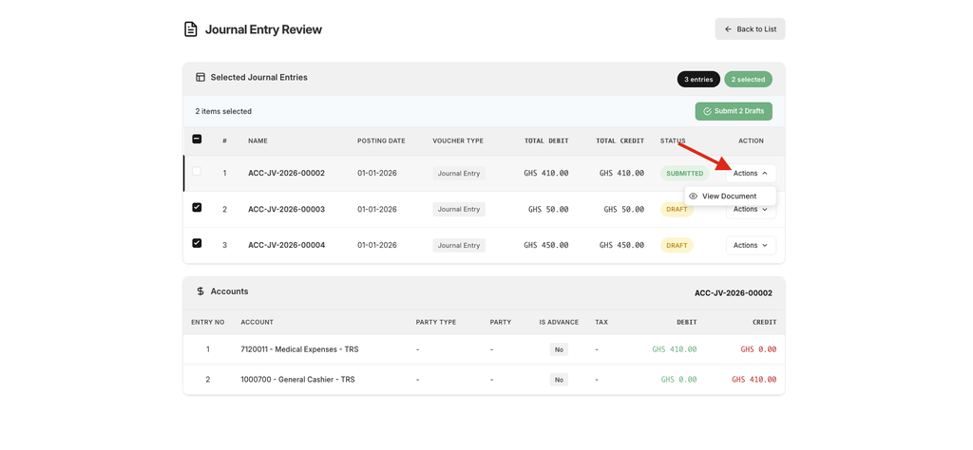Select View Document from the actions menu
973x450 pixels.
(x=729, y=197)
